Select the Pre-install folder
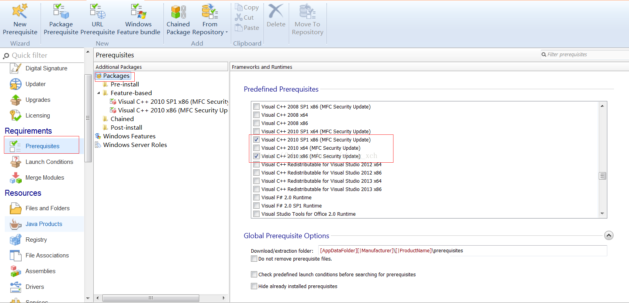This screenshot has height=303, width=629. pyautogui.click(x=124, y=84)
